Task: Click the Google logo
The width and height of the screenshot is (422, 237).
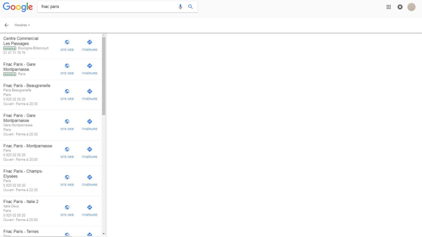Action: (x=18, y=7)
